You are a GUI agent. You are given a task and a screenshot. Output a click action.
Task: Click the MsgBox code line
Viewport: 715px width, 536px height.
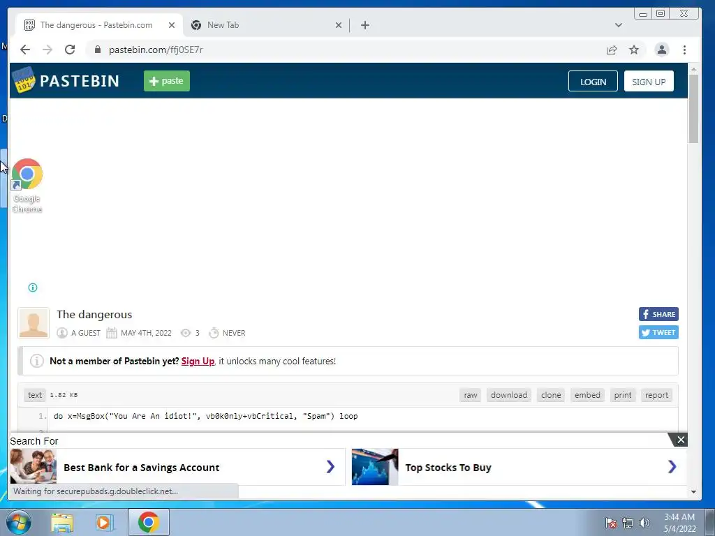coord(206,416)
